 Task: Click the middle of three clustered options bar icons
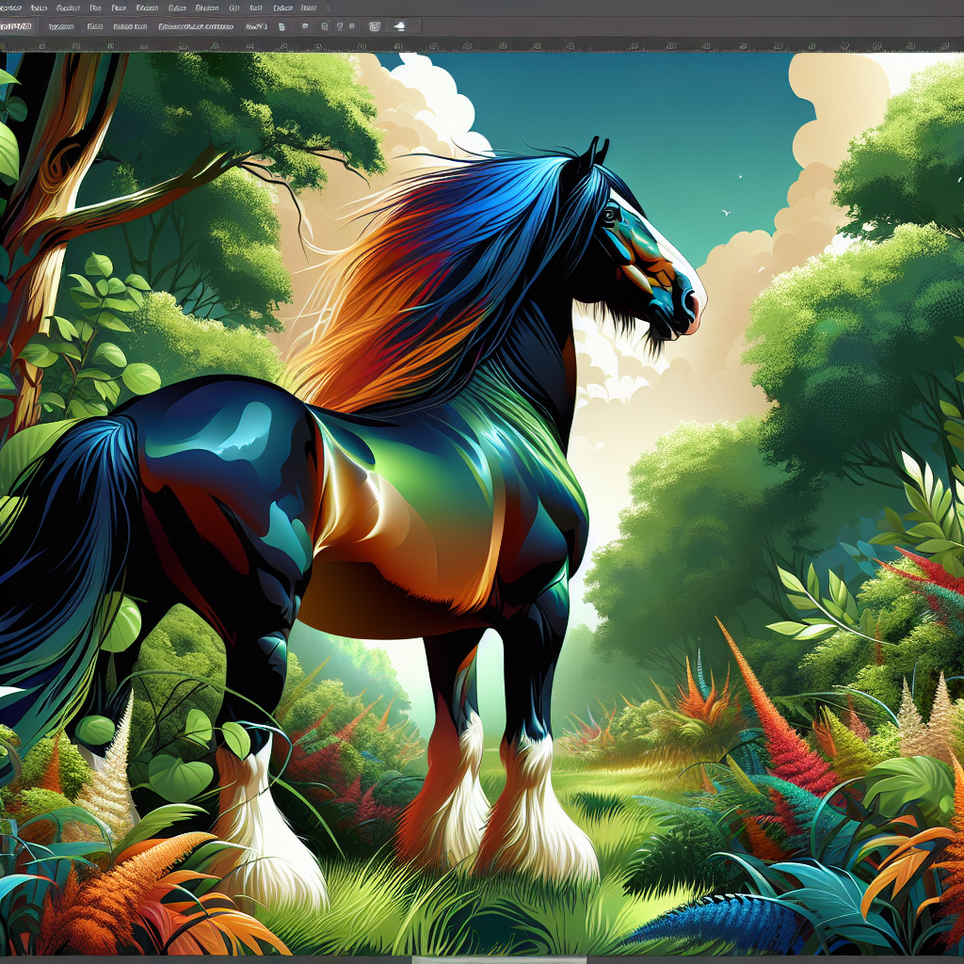click(339, 26)
